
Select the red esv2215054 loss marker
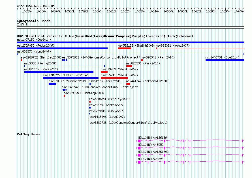90,102
